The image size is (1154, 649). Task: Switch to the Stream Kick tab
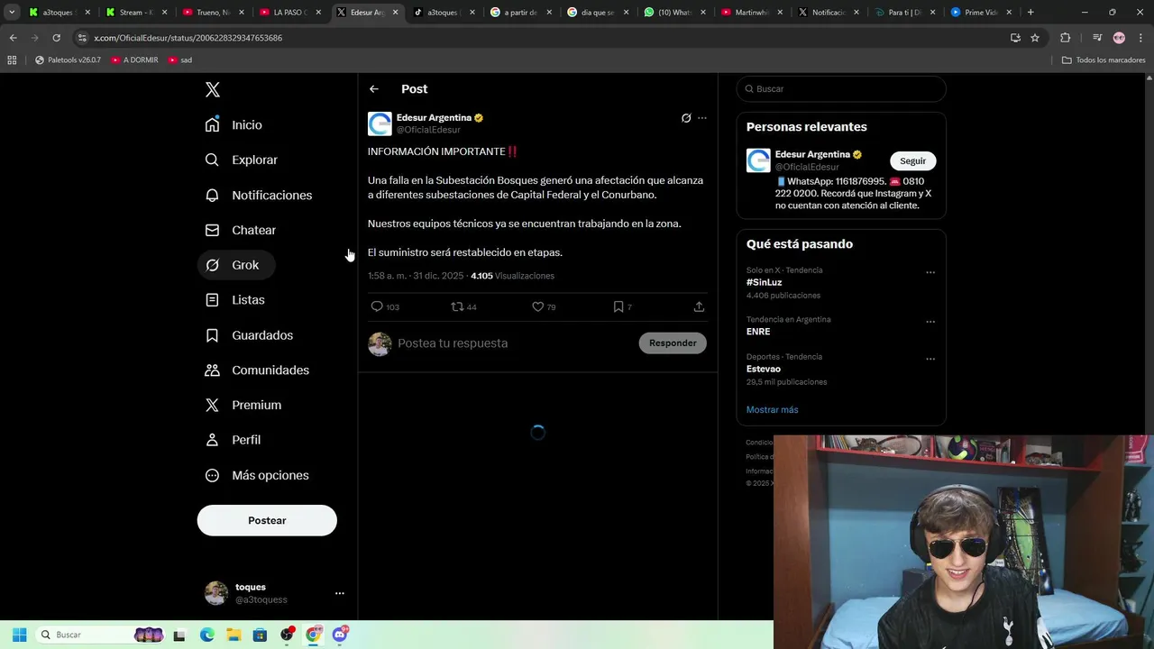(137, 13)
